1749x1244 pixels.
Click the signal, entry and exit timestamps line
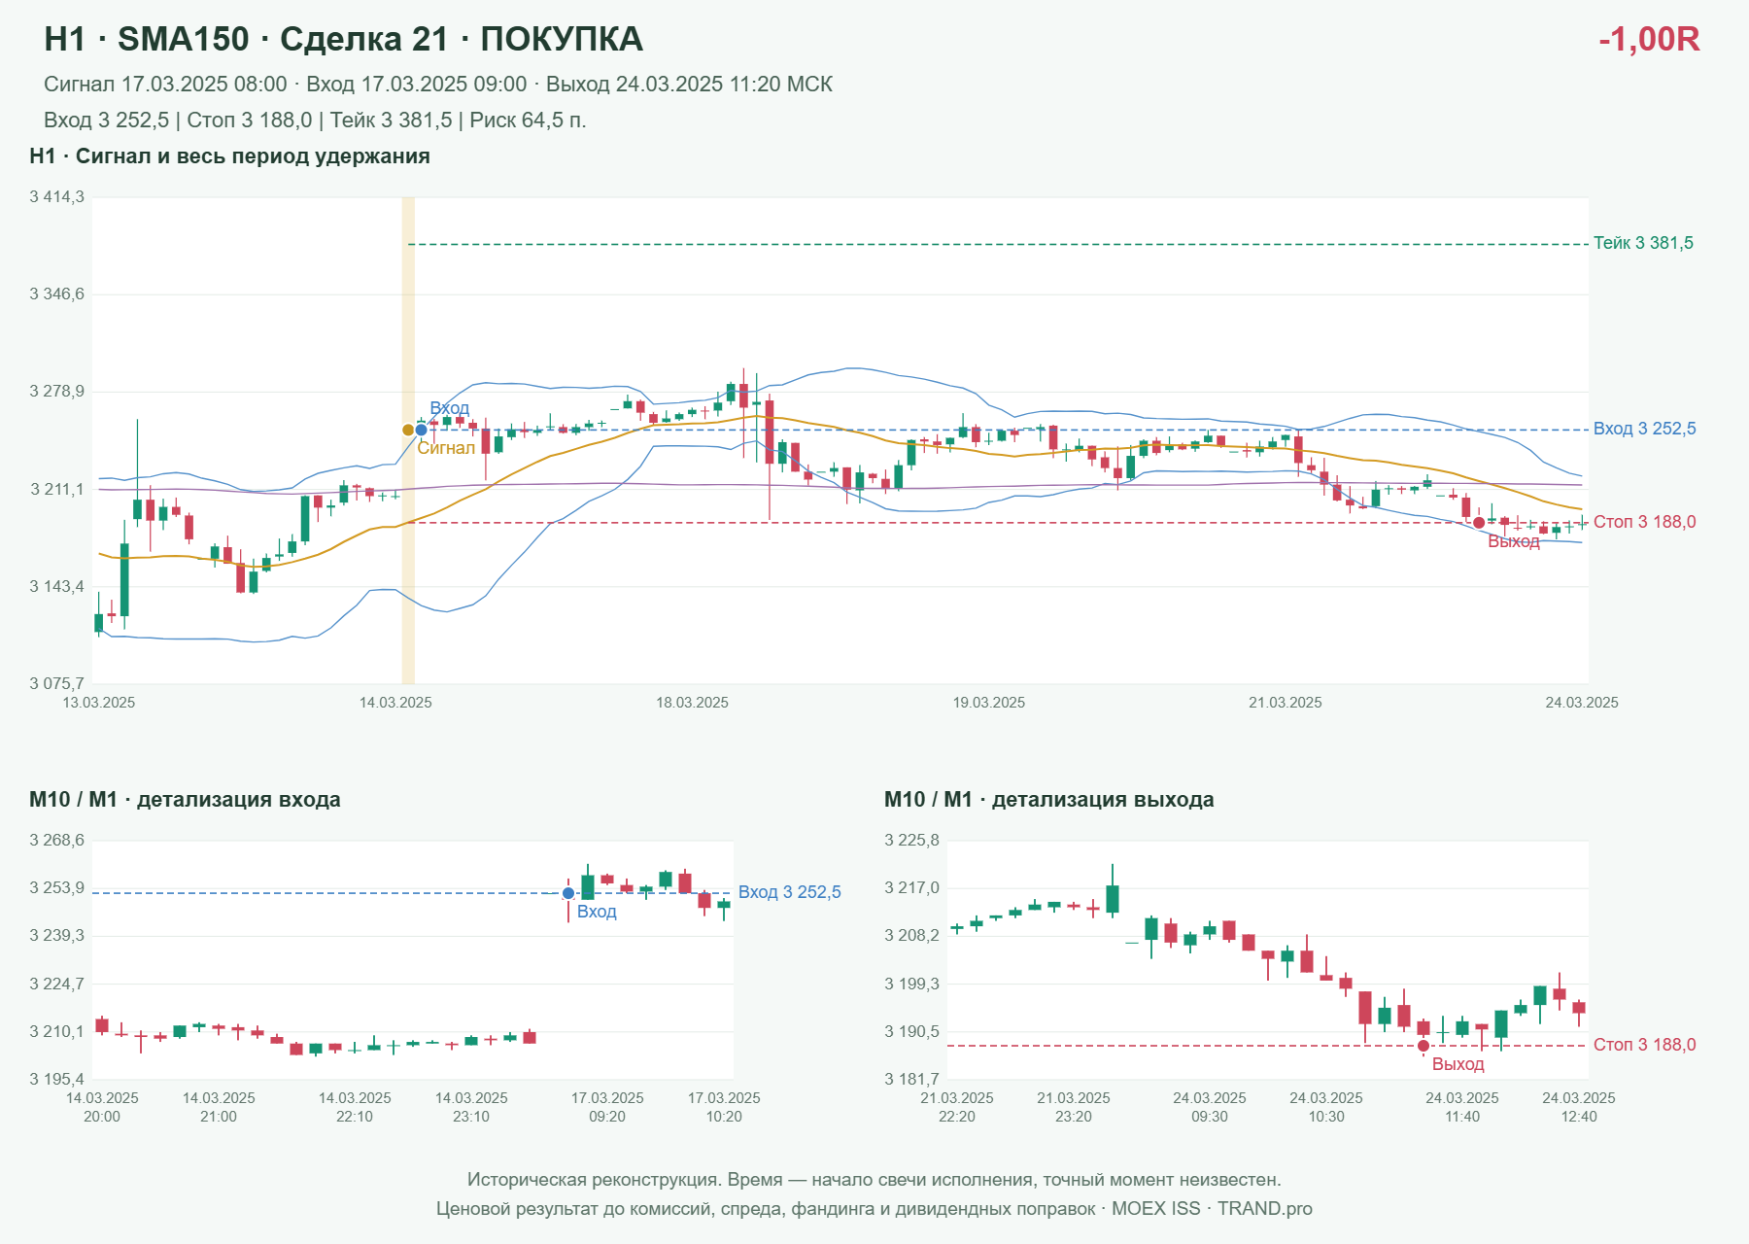(x=438, y=85)
